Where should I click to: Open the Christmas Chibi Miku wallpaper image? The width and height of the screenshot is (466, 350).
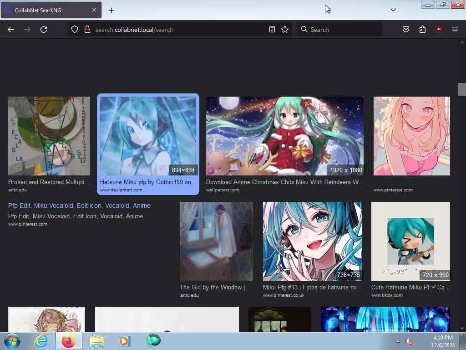click(x=285, y=136)
